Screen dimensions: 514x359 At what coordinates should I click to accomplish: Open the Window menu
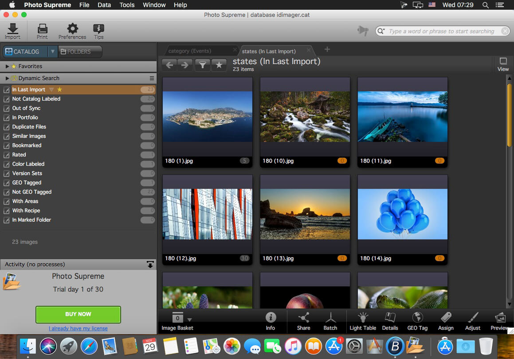(154, 5)
